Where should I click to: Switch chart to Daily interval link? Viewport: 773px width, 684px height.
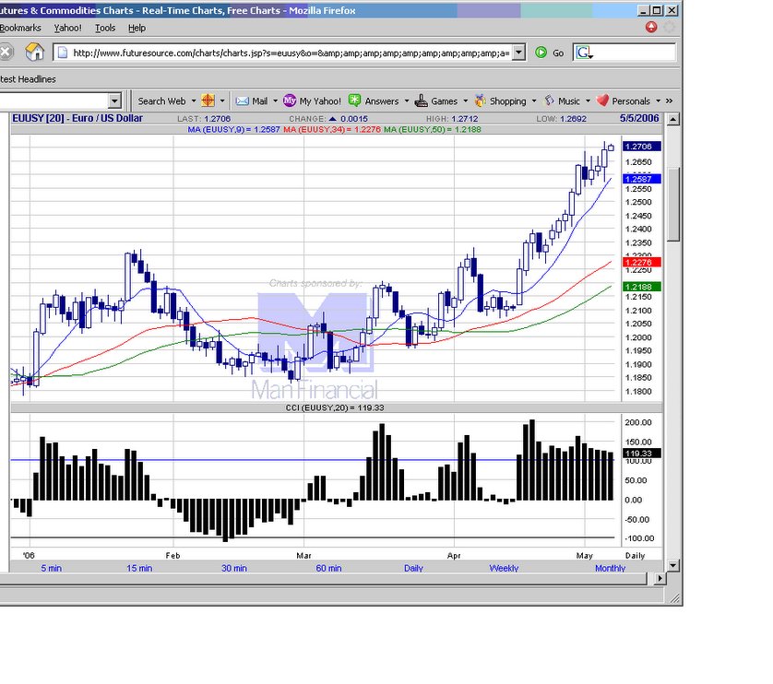[x=413, y=568]
